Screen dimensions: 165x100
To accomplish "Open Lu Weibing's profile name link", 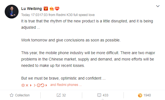I will [x=32, y=9].
